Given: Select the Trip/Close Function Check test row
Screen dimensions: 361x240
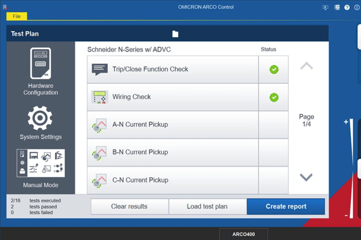Looking at the screenshot, I should point(173,69).
